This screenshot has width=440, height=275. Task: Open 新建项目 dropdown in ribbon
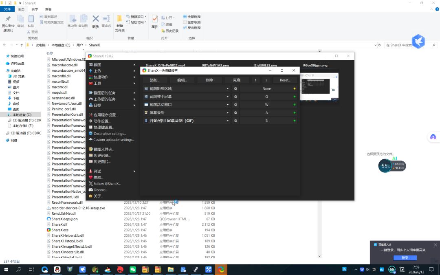point(136,17)
